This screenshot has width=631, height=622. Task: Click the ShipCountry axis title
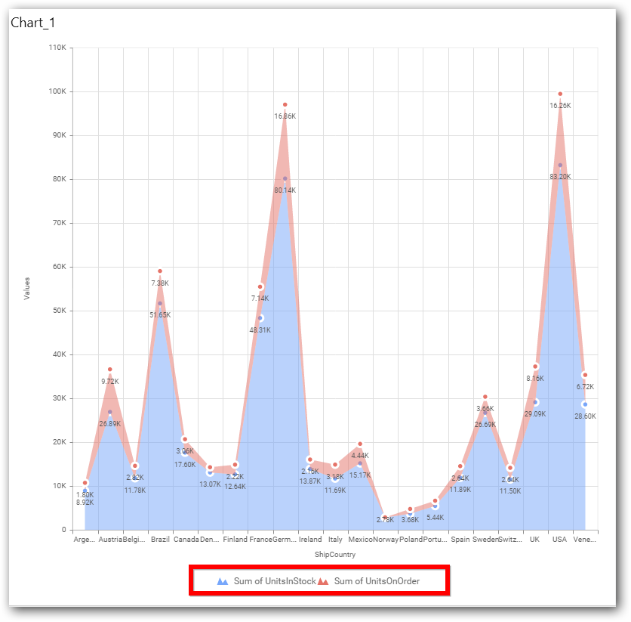[336, 555]
